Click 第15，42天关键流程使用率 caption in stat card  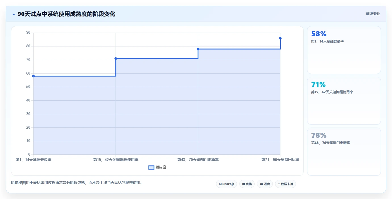[332, 92]
